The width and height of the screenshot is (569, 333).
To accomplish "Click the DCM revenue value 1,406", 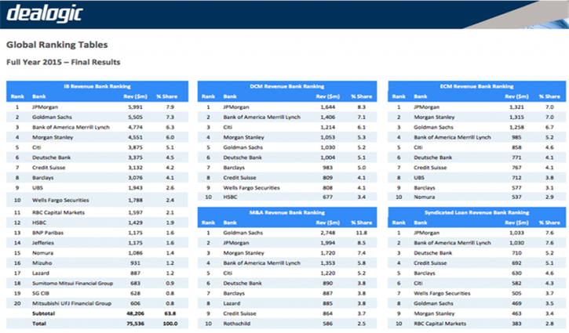I will [x=328, y=117].
